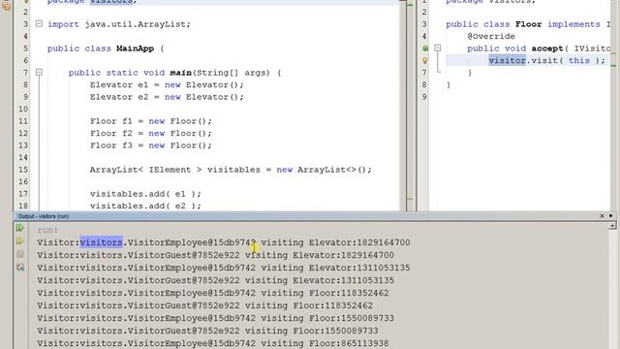The width and height of the screenshot is (620, 349).
Task: Click 'accept' method name in Floor editor
Action: [547, 48]
